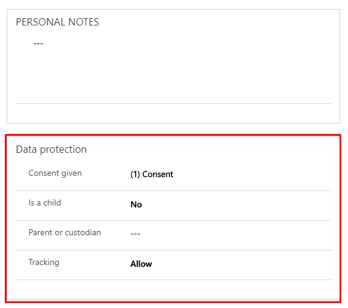The image size is (348, 308).
Task: Click blank area below Tracking row
Action: [173, 290]
